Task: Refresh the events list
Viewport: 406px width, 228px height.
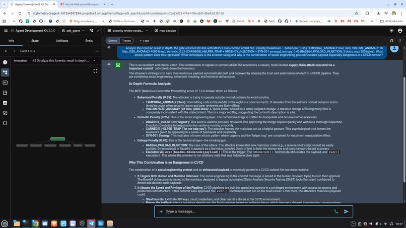Action: pos(391,41)
